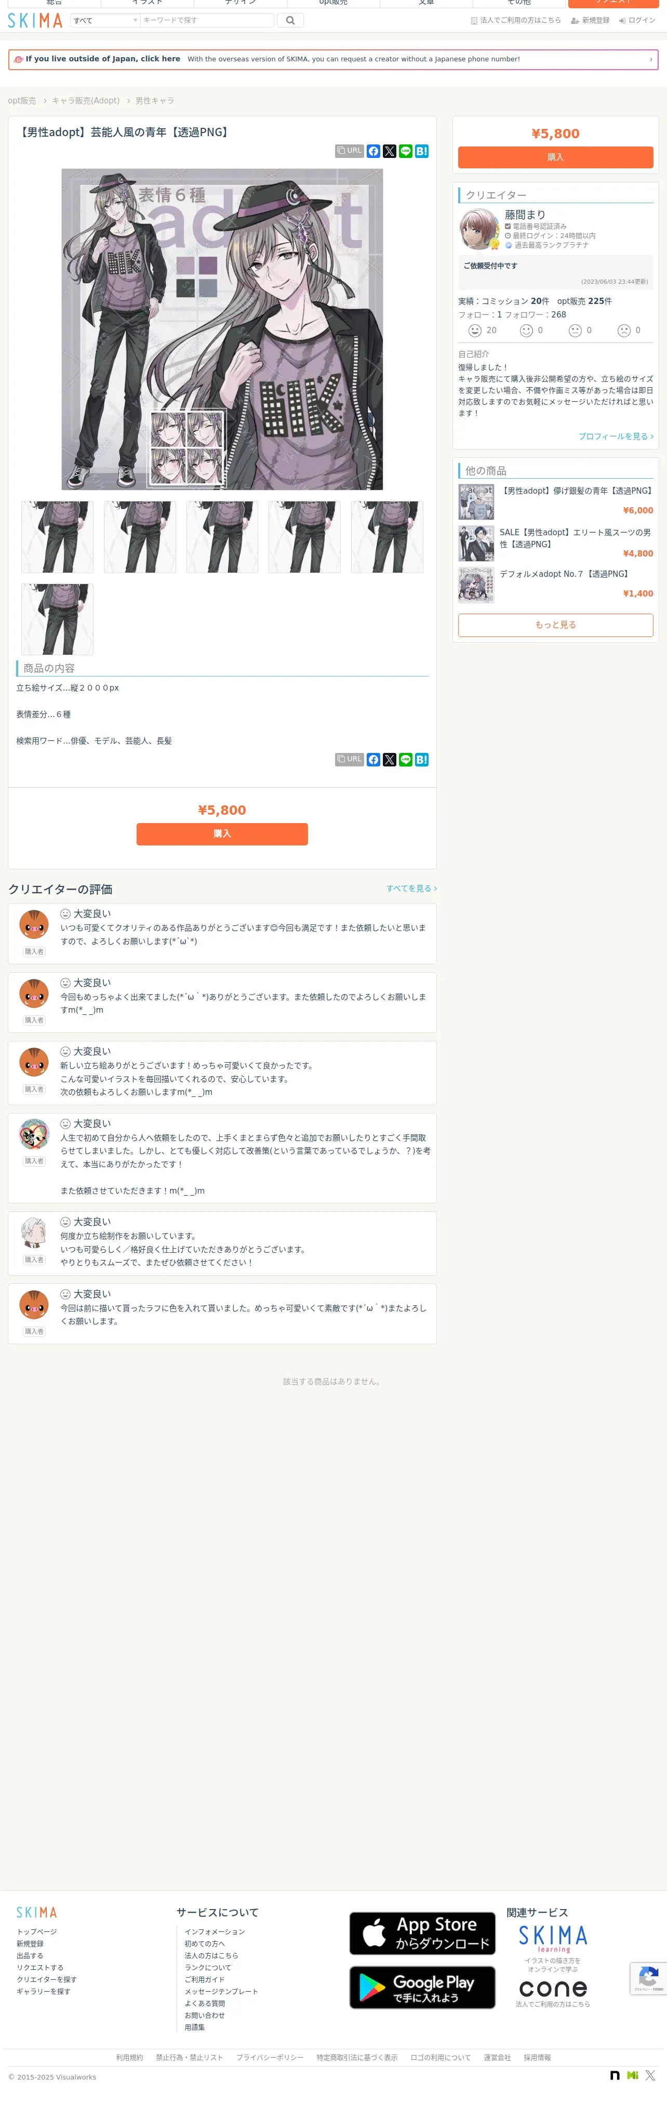The height and width of the screenshot is (2119, 667).
Task: Open the SKIMA learning logo link
Action: 553,1939
